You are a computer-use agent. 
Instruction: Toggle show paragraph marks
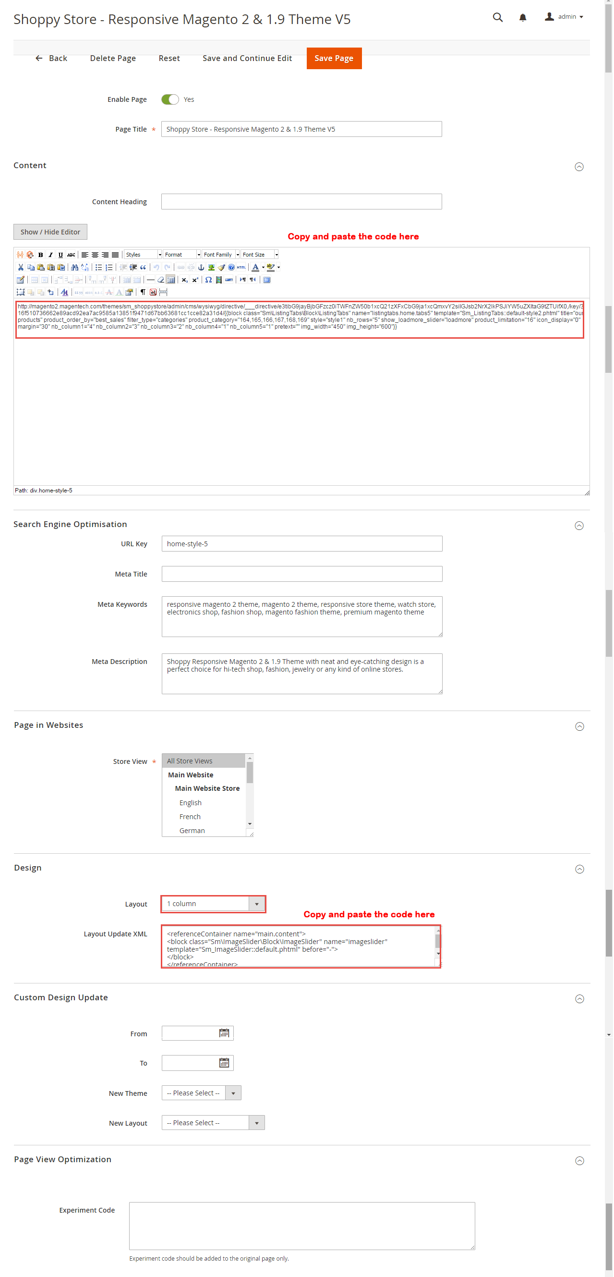[x=143, y=293]
